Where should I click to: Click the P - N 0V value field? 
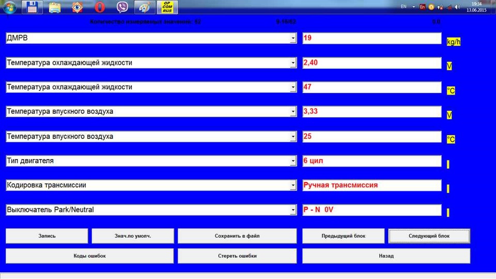coord(371,210)
